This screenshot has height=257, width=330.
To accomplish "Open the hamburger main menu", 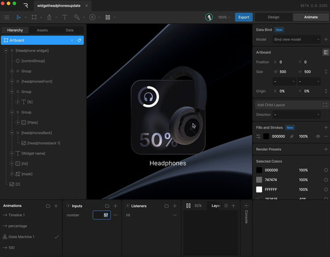I will pos(7,17).
